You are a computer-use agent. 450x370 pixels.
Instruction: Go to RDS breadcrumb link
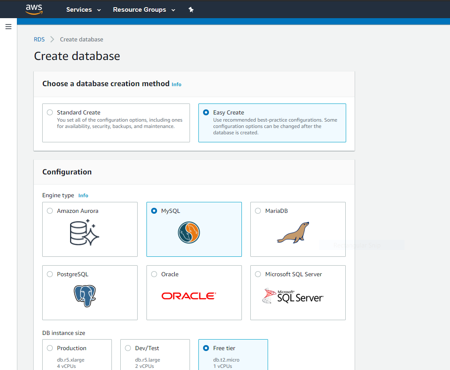(39, 39)
